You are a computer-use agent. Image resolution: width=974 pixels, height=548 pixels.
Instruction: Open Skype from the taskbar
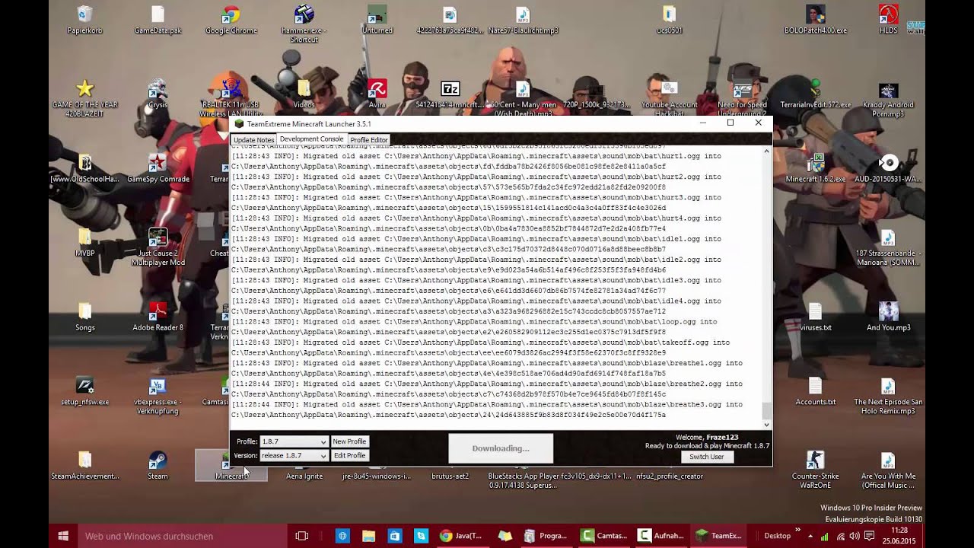point(420,536)
